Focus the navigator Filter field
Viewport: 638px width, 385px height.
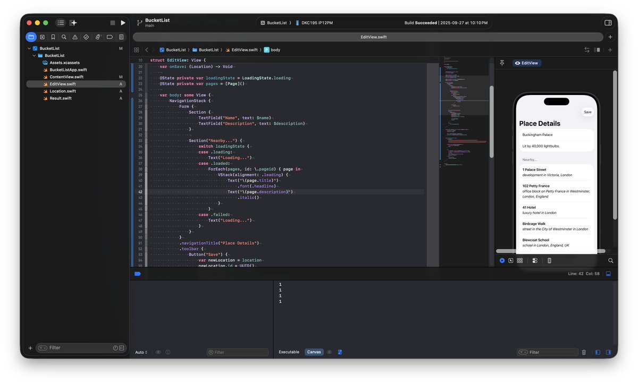click(x=81, y=348)
